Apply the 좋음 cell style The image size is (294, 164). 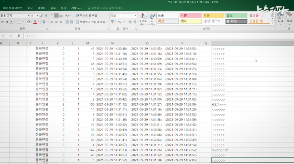click(236, 16)
